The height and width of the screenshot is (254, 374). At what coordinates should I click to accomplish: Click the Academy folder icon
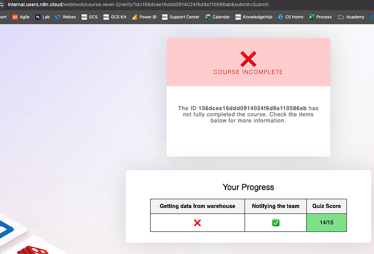341,17
